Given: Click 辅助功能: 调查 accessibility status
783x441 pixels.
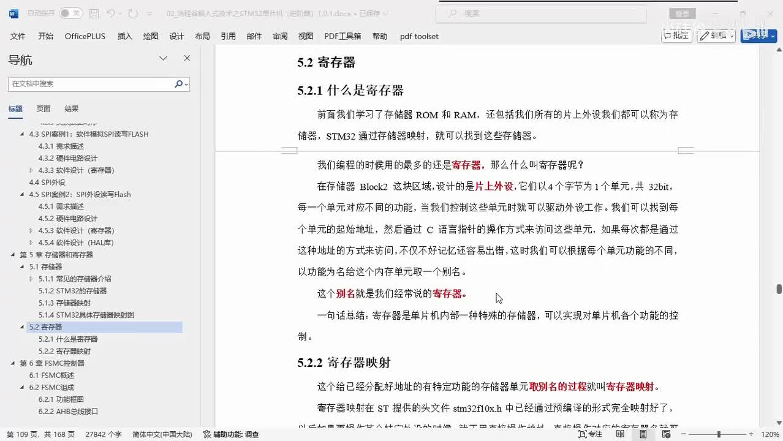Looking at the screenshot, I should tap(231, 434).
